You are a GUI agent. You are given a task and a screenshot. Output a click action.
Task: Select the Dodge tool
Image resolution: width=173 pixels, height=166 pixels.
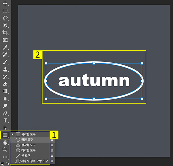click(5, 106)
